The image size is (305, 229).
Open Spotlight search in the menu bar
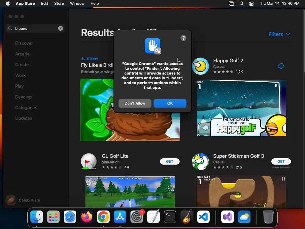coord(241,4)
